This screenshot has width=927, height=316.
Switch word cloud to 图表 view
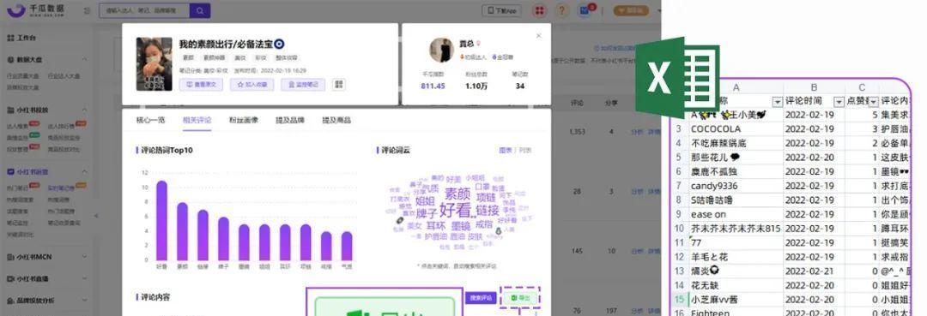(x=506, y=151)
